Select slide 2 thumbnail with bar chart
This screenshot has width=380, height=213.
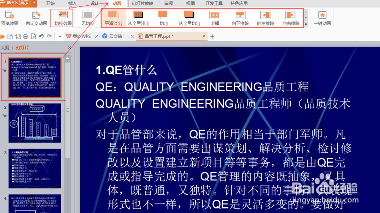click(x=35, y=123)
